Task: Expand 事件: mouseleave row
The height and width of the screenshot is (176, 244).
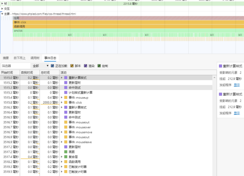Action: tap(62, 142)
